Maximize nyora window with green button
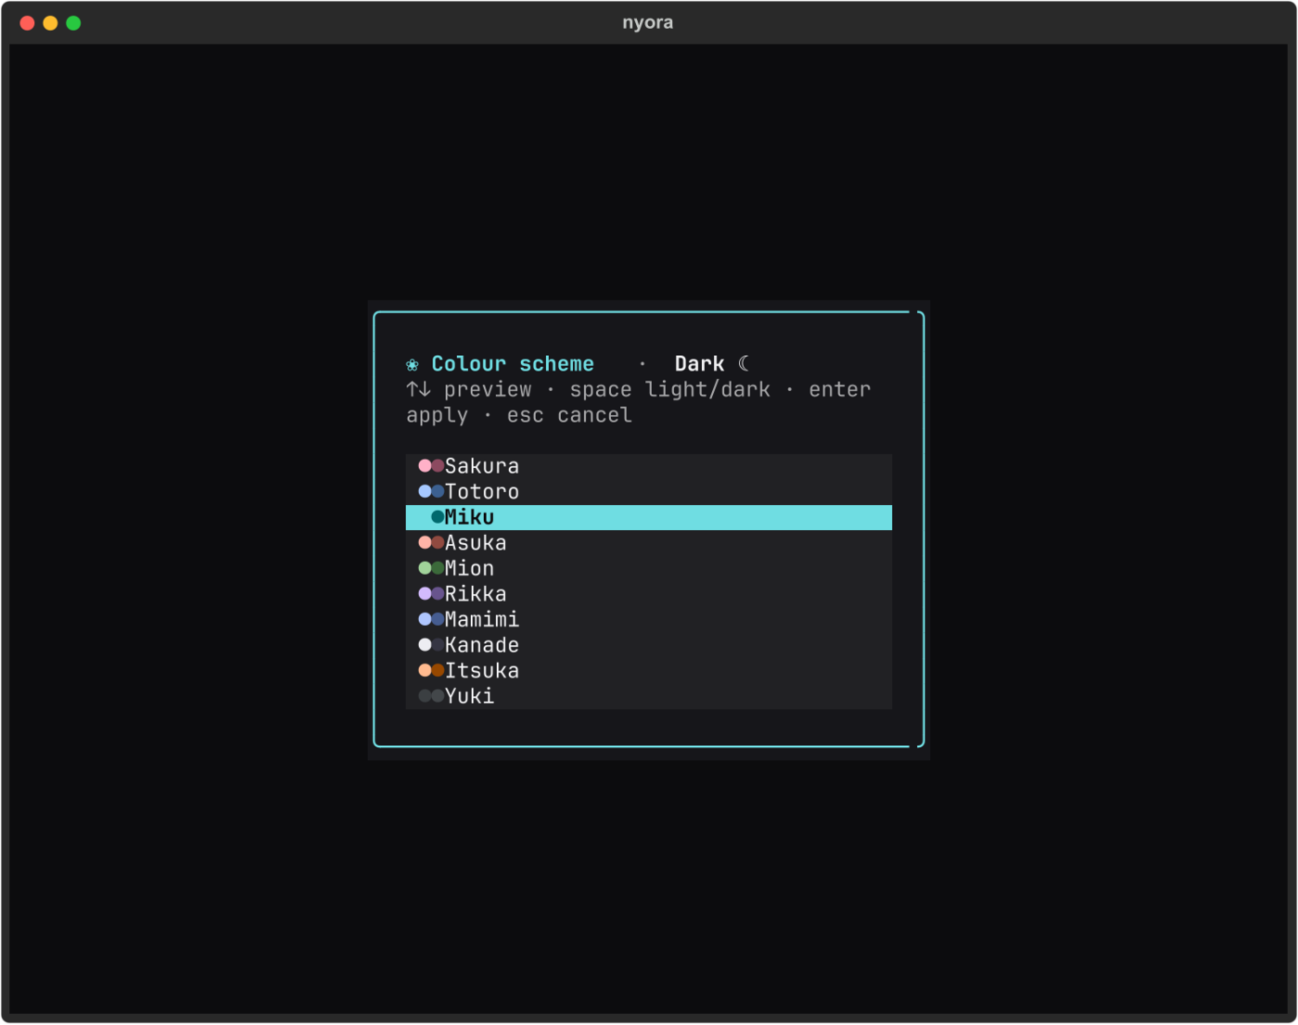 (73, 23)
